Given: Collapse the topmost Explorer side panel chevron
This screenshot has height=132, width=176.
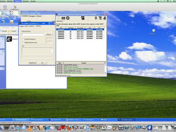Looking at the screenshot, I should click(x=3, y=38).
